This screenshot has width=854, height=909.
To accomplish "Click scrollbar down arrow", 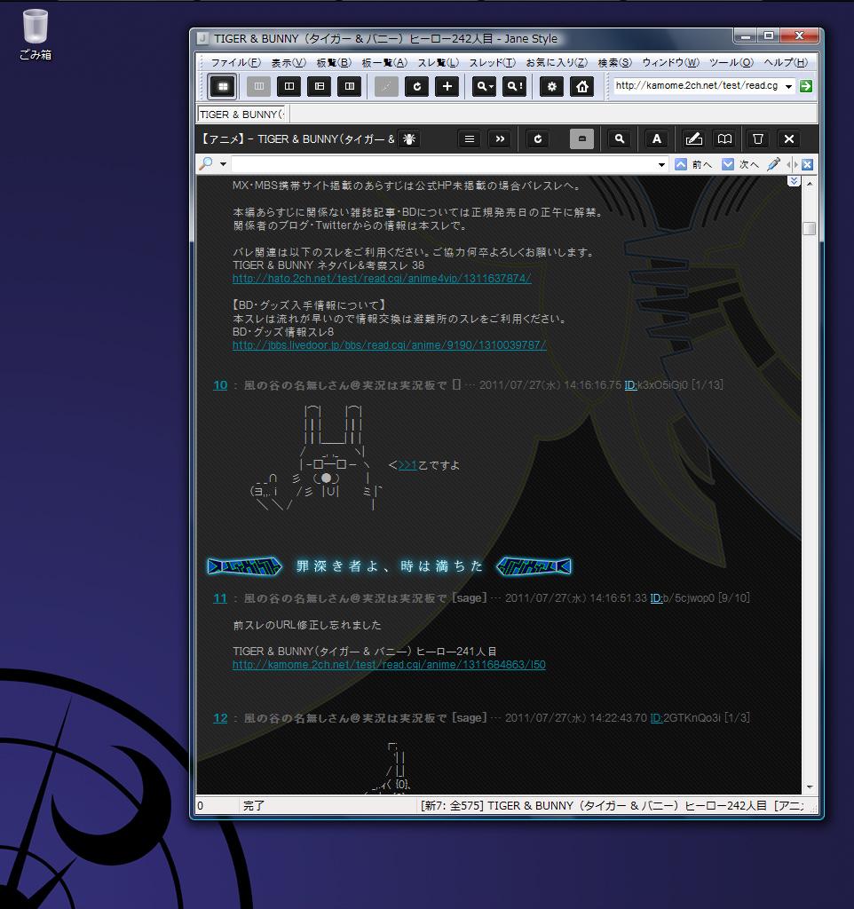I will [810, 787].
